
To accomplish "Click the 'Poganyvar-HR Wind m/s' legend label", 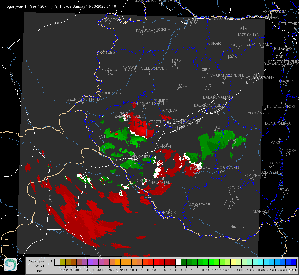I will pos(40,266).
